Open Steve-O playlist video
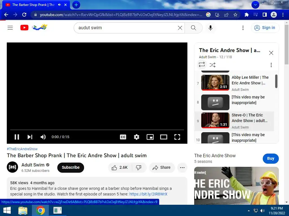Screen dimensions: 289x216 click(x=235, y=121)
